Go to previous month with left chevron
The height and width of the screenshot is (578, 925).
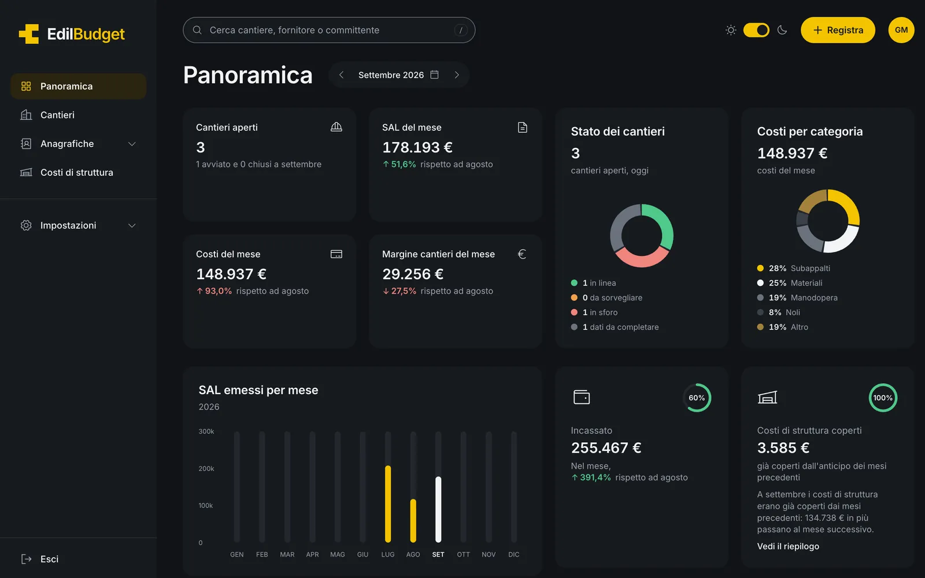[341, 75]
